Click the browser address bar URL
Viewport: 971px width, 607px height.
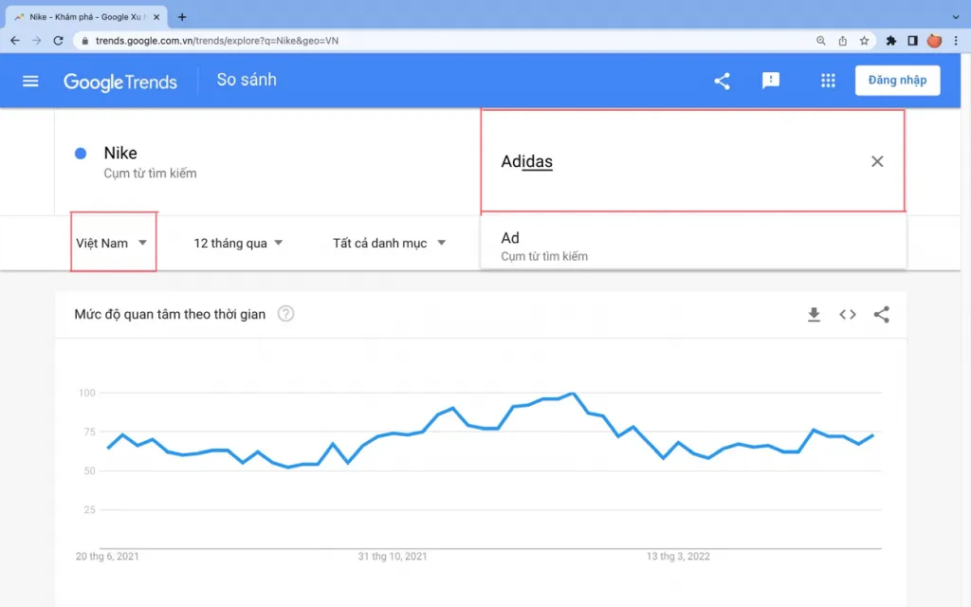coord(217,41)
